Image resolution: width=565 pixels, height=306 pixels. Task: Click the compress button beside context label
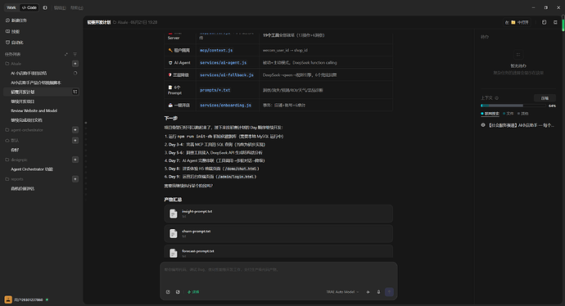point(545,98)
